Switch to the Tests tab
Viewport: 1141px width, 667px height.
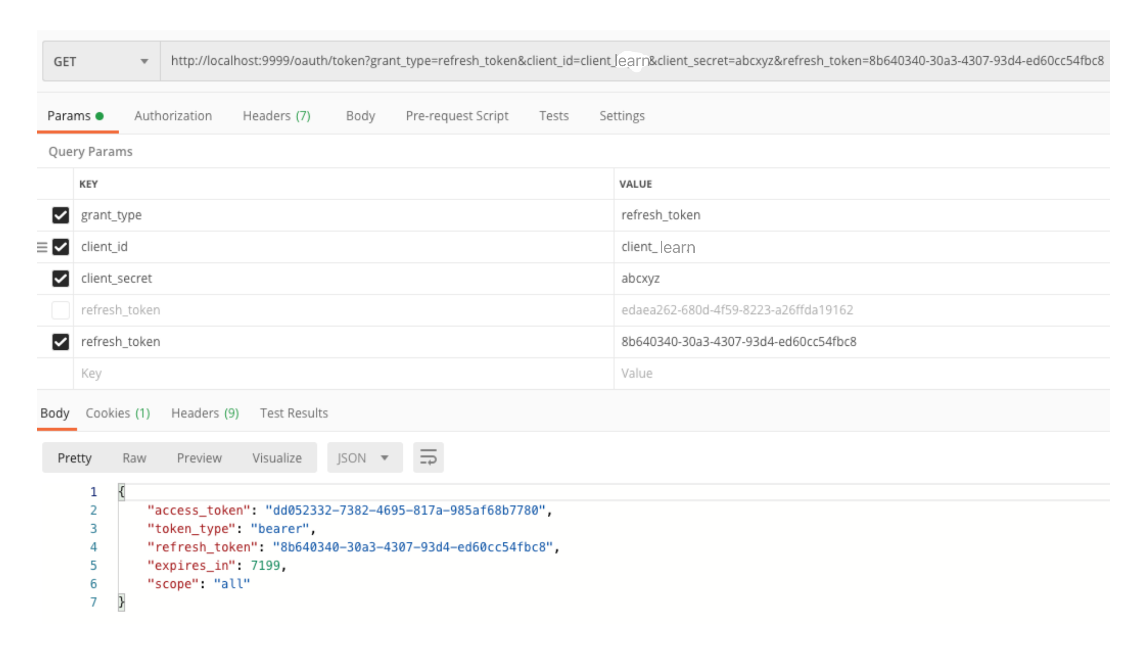click(x=553, y=116)
